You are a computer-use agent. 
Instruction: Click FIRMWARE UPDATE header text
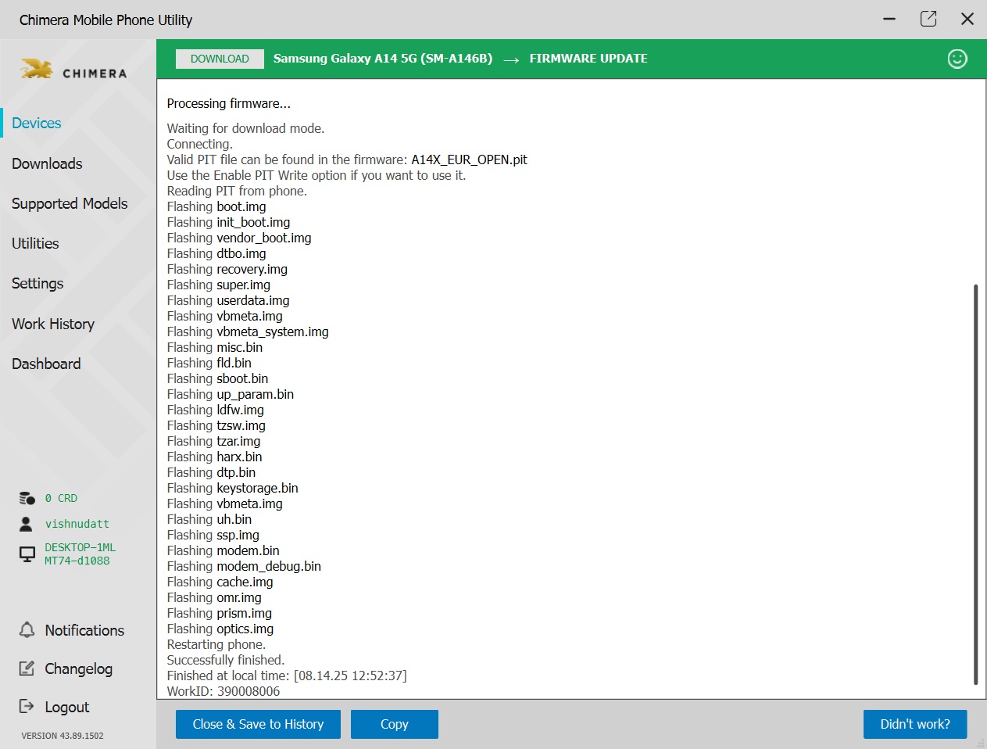(588, 59)
